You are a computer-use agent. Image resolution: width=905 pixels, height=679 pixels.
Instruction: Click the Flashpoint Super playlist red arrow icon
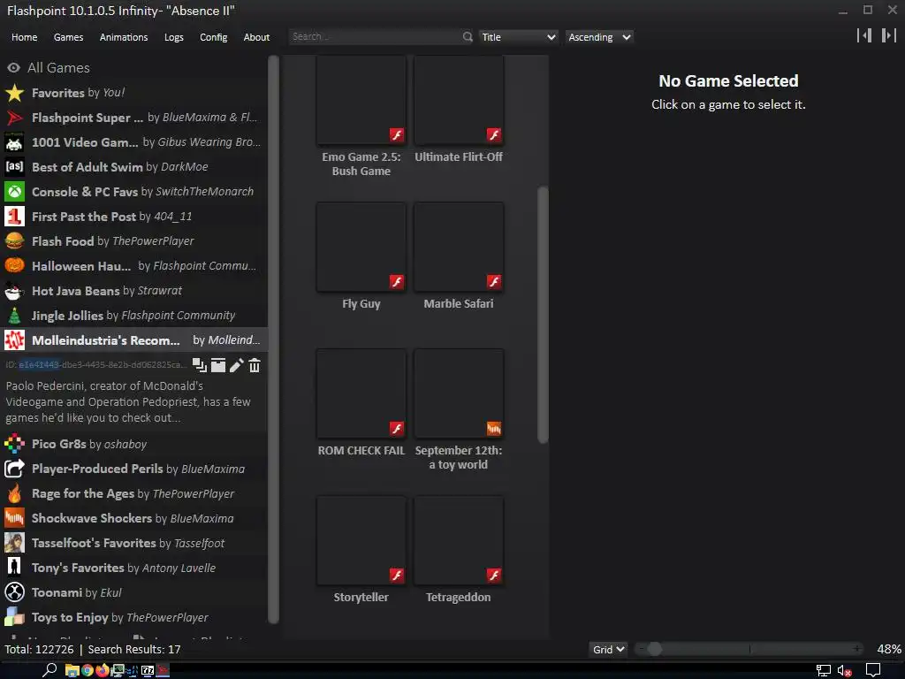tap(14, 118)
